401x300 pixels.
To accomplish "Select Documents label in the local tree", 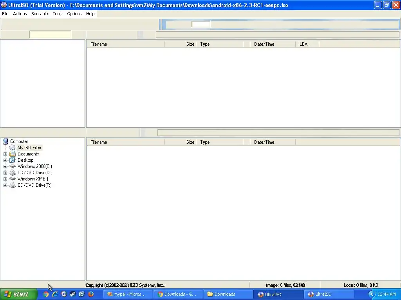I will (x=28, y=154).
